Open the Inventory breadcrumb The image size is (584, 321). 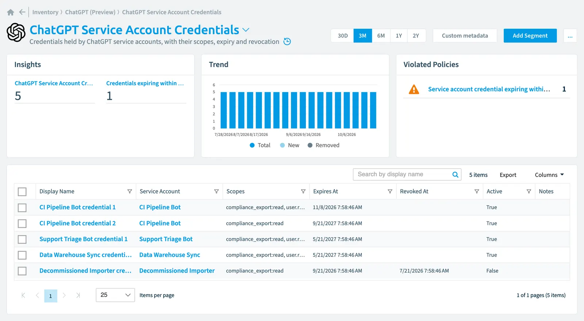coord(45,12)
